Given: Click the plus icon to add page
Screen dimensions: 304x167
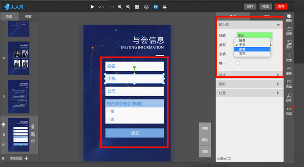Looking at the screenshot, I should pos(26,158).
